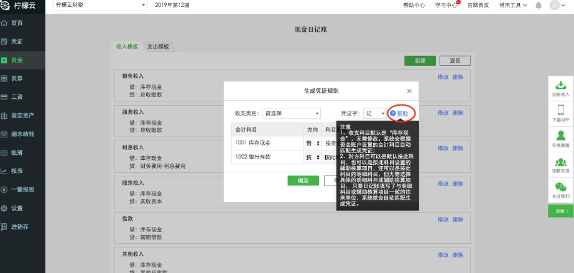The height and width of the screenshot is (273, 574).
Task: Click 修改 for 股东投入 template
Action: click(443, 183)
